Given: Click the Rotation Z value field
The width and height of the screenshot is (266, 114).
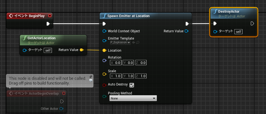Looking at the screenshot, I should click(x=141, y=63).
